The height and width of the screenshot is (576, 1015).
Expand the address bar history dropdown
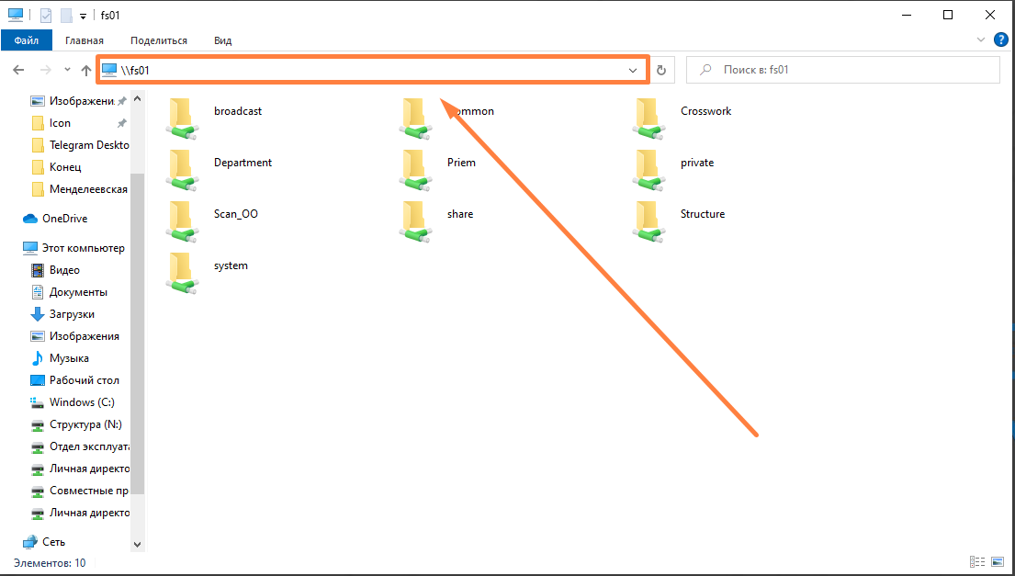tap(633, 70)
